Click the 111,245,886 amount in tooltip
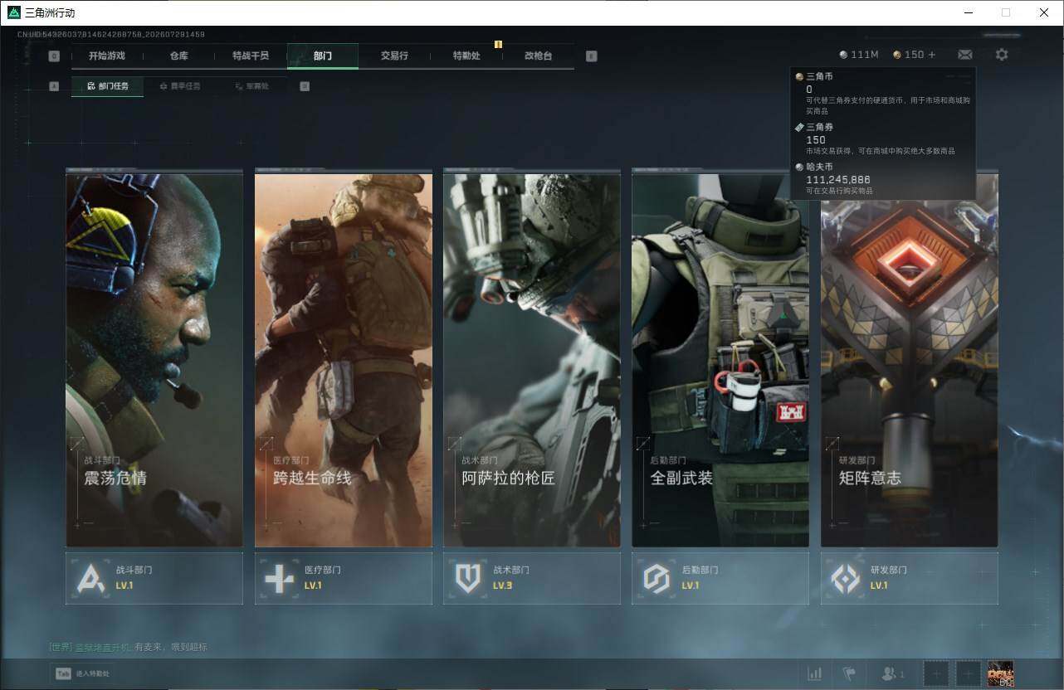This screenshot has height=690, width=1064. [838, 179]
